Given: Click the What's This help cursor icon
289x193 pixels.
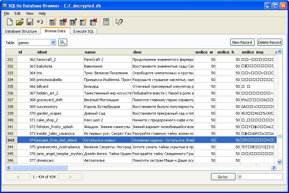Looking at the screenshot, I should [x=119, y=22].
